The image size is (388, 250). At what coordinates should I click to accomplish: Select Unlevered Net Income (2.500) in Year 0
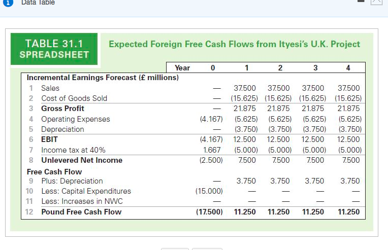[211, 160]
